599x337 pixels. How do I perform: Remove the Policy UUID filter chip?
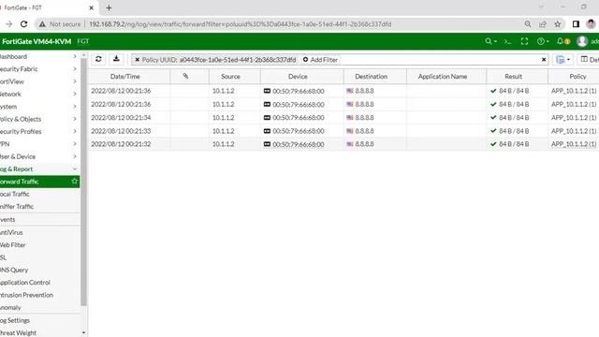[138, 60]
